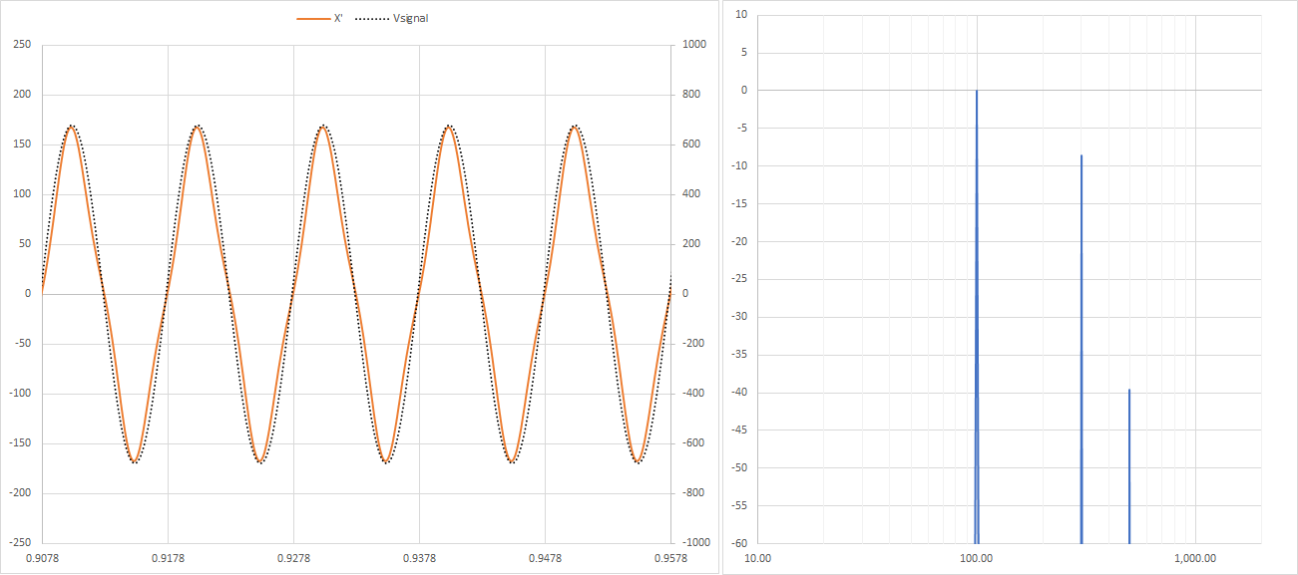Select the 10 label on spectrum axis
This screenshot has height=575, width=1298.
click(741, 14)
